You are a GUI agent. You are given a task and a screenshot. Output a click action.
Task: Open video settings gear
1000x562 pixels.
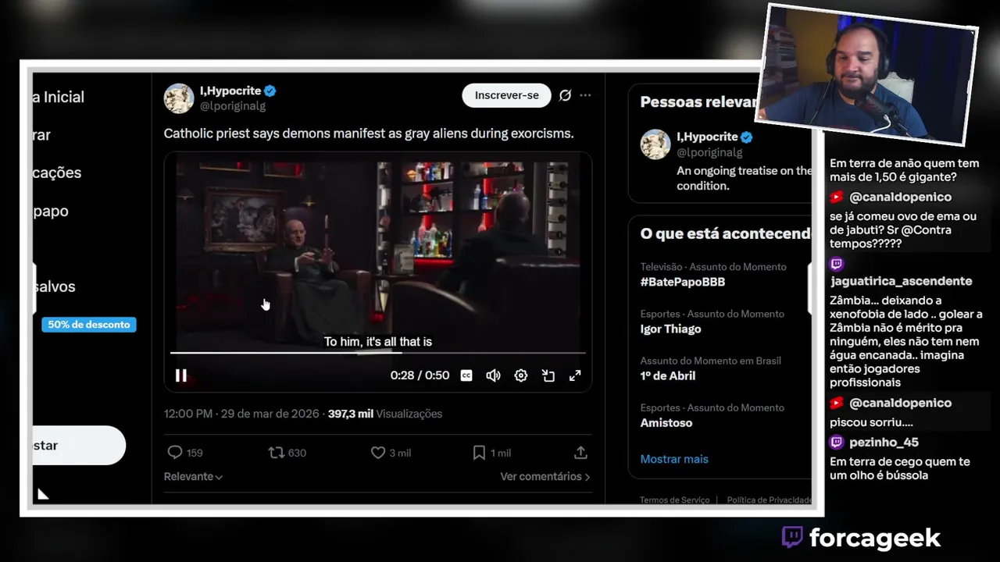[x=521, y=375]
